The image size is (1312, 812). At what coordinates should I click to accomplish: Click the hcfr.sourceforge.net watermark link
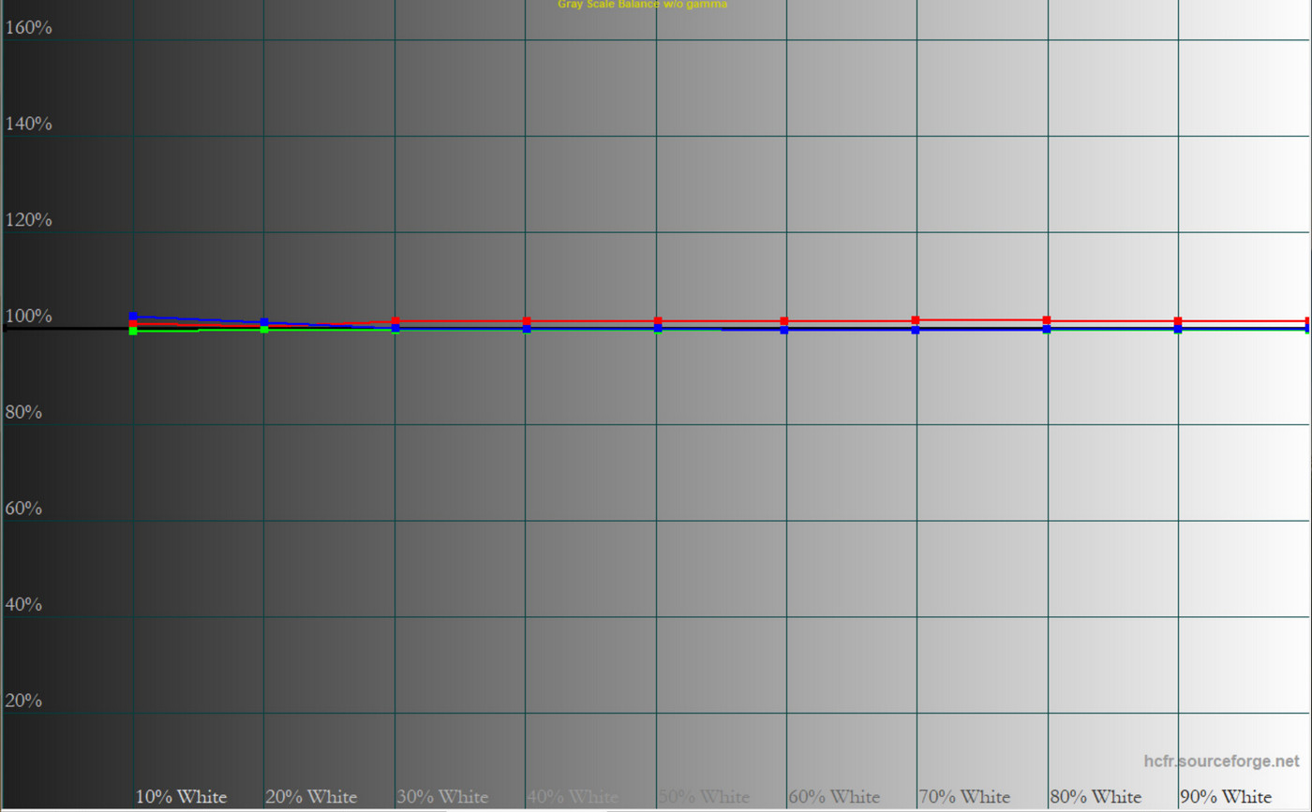pyautogui.click(x=1222, y=761)
